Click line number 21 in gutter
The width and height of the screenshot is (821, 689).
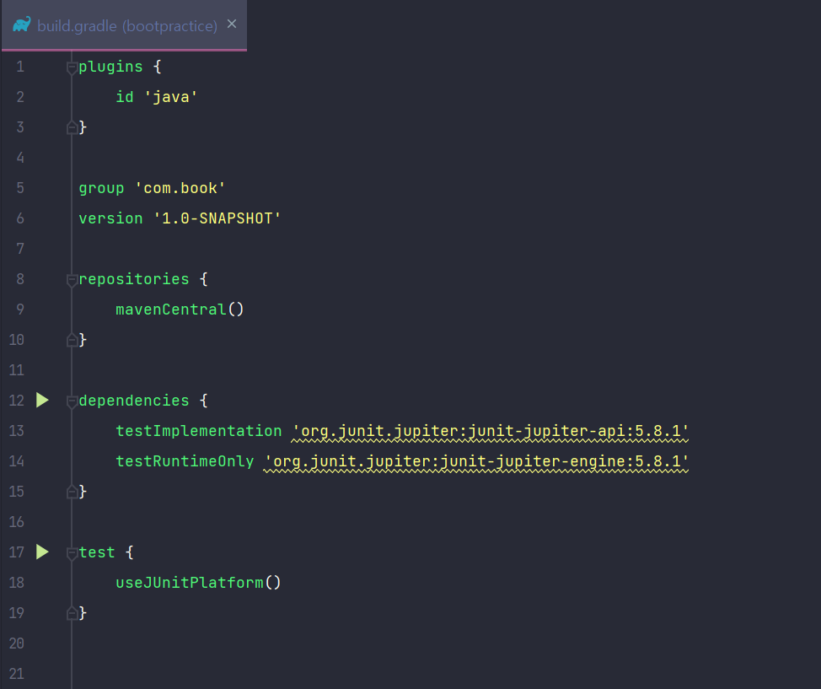pyautogui.click(x=16, y=673)
